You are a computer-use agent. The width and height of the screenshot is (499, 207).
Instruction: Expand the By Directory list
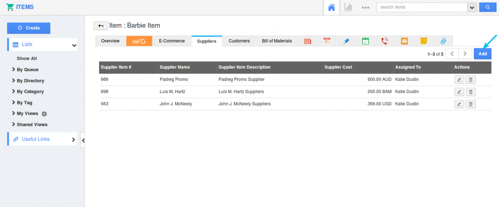pyautogui.click(x=28, y=80)
